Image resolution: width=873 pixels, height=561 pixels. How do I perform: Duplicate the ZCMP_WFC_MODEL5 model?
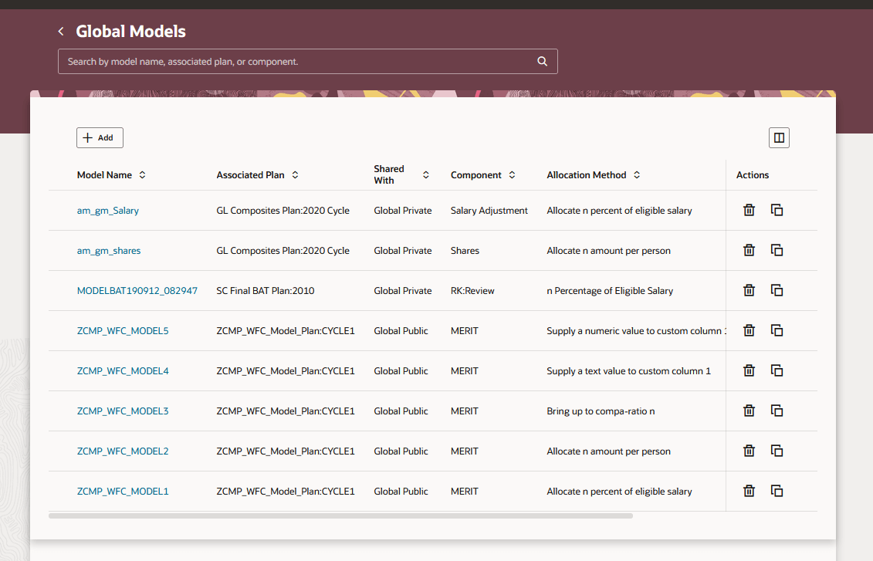click(x=777, y=330)
